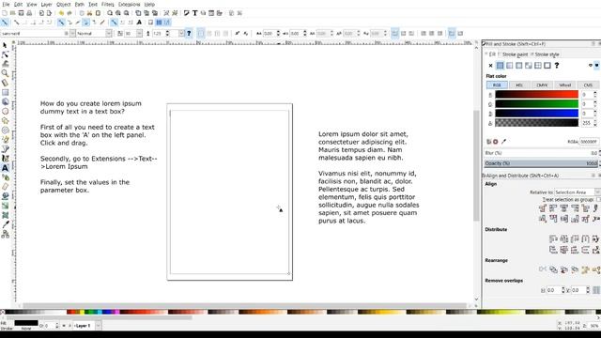Open the line spacing unit dropdown
Viewport: 601px width, 338px height.
tap(181, 34)
